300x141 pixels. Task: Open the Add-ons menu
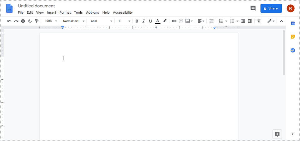[x=92, y=12]
